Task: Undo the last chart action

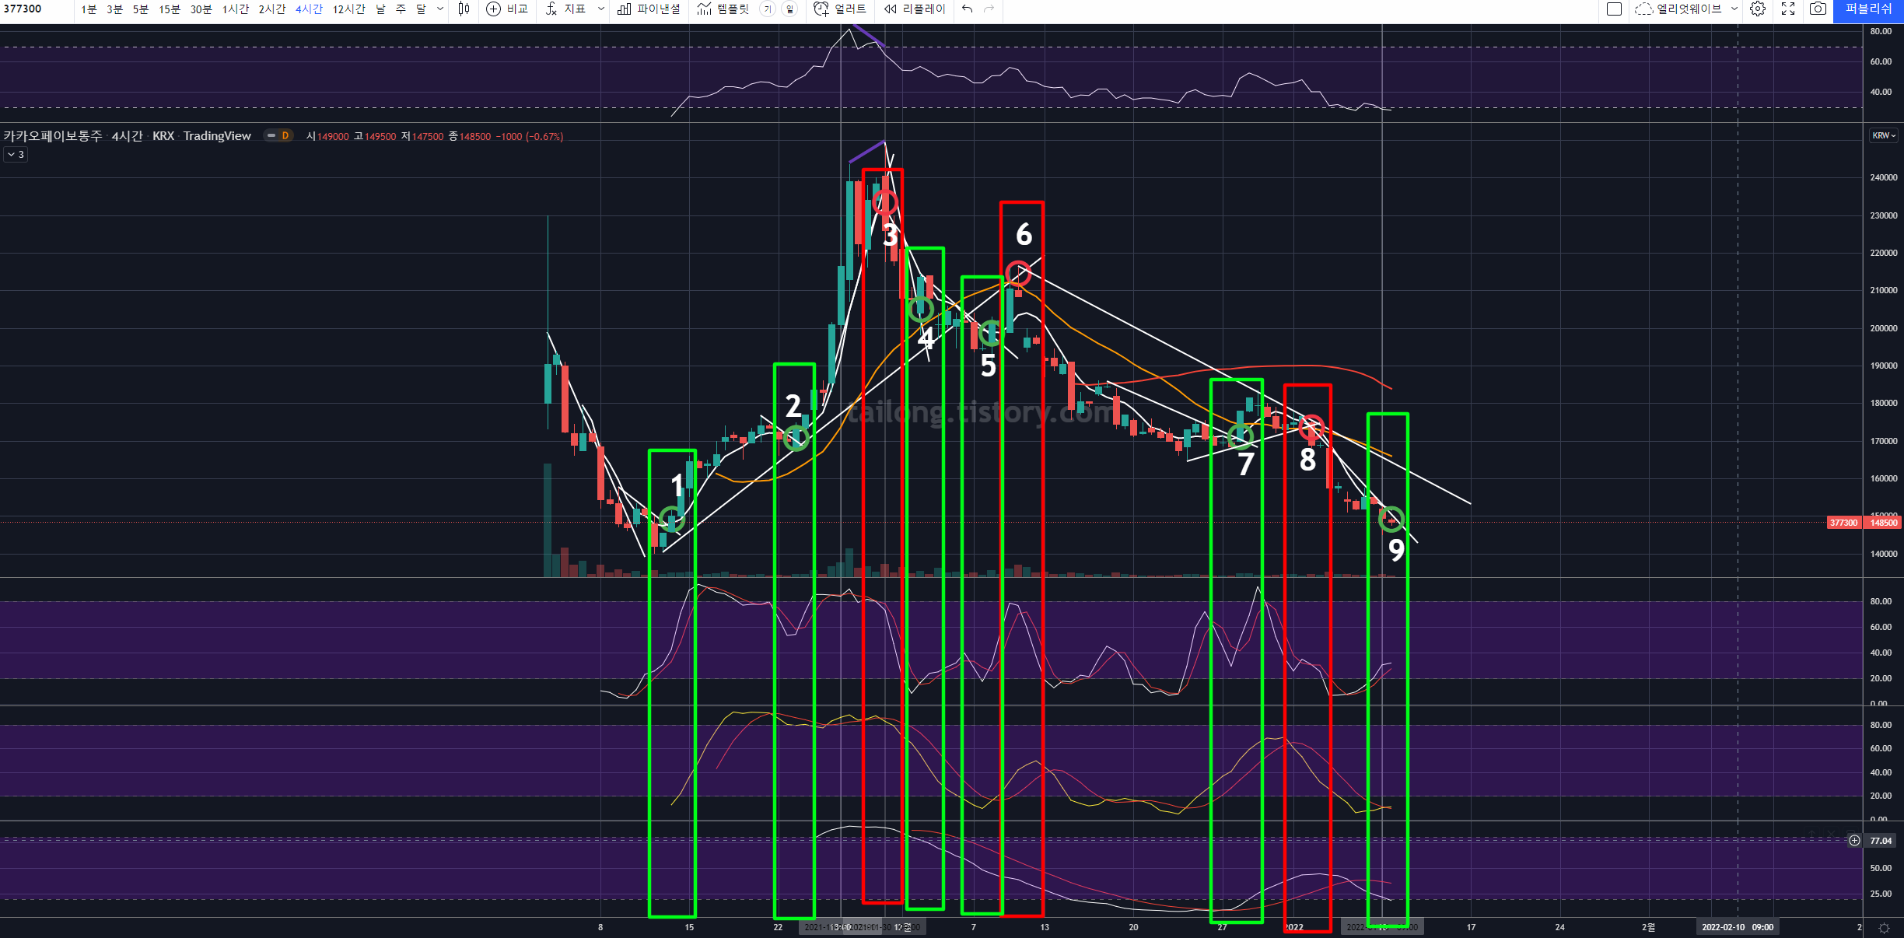Action: click(x=967, y=9)
